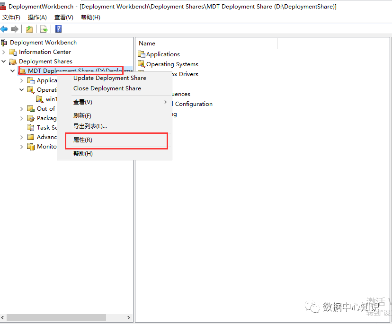392x324 pixels.
Task: Expand the Advanced Configuration node
Action: coord(21,137)
